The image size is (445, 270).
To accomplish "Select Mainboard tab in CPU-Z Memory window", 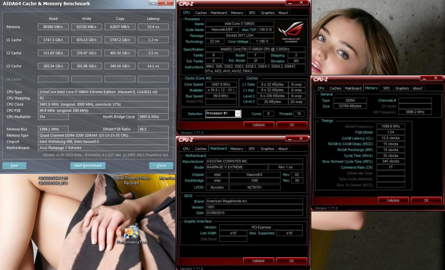I will coord(353,88).
